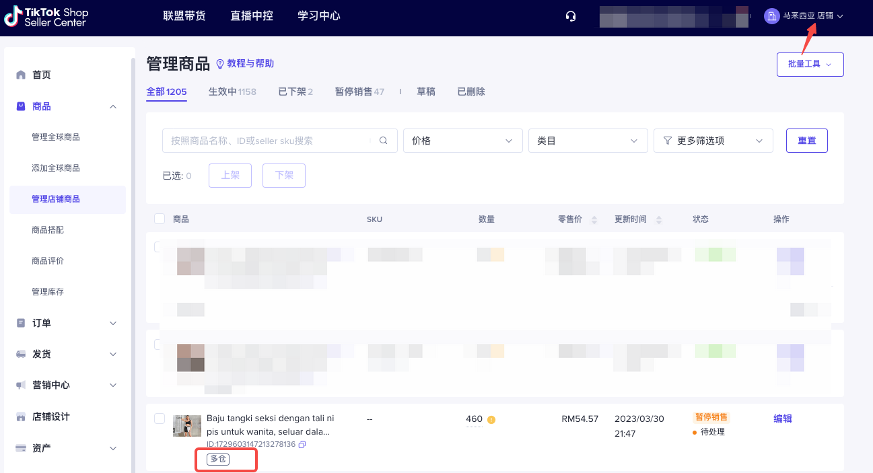This screenshot has width=873, height=473.
Task: Click the TikTok Shop Seller Center logo
Action: (46, 17)
